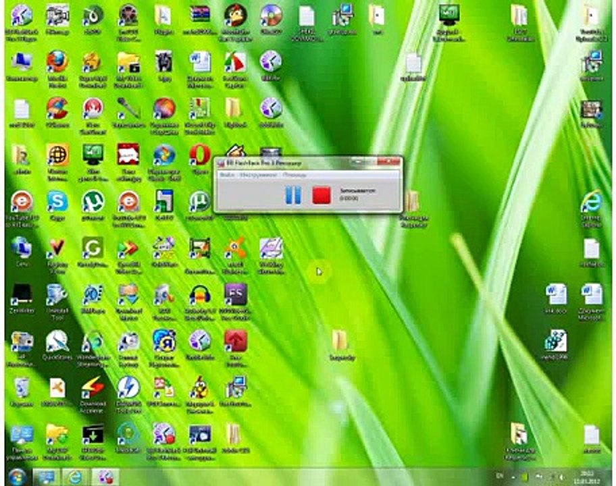Select the colorful double-arrow desktop icon

point(128,256)
